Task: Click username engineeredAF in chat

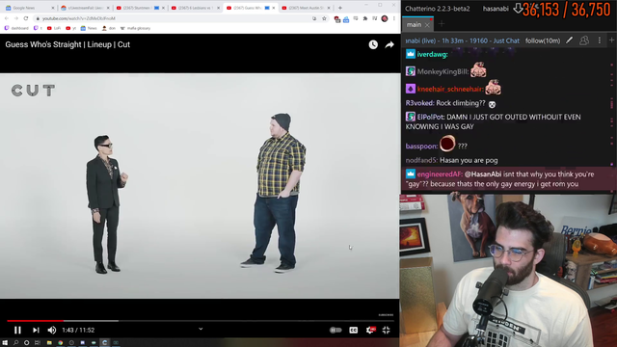Action: (x=440, y=174)
